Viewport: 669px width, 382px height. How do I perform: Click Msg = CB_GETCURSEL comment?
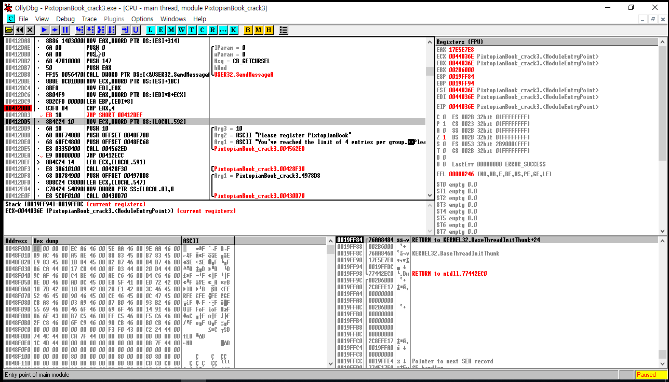click(242, 61)
